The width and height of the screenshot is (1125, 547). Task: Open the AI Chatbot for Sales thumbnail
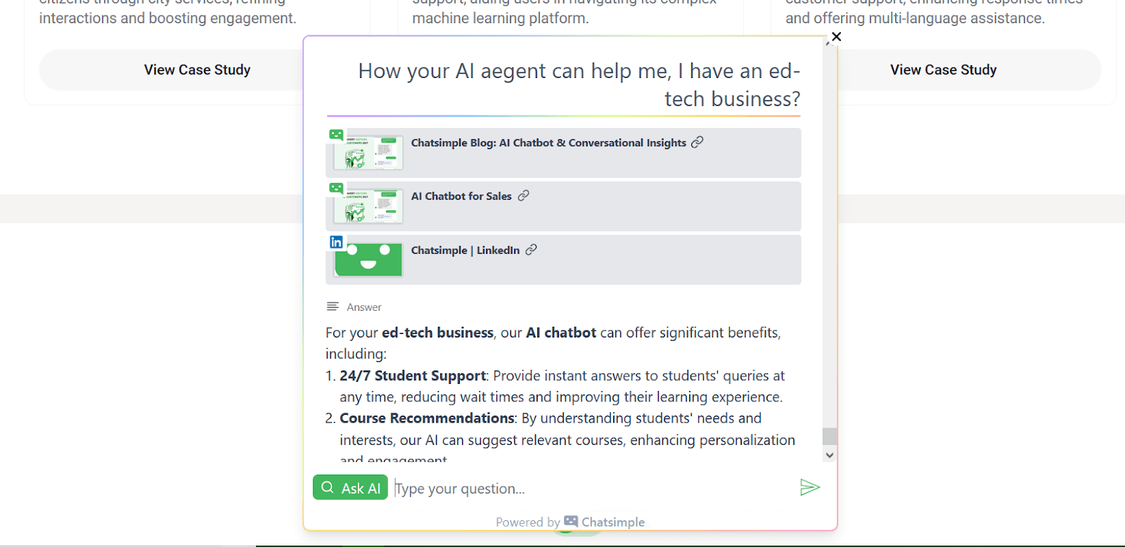click(369, 206)
